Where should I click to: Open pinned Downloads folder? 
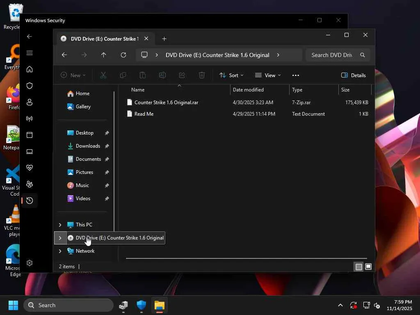88,146
